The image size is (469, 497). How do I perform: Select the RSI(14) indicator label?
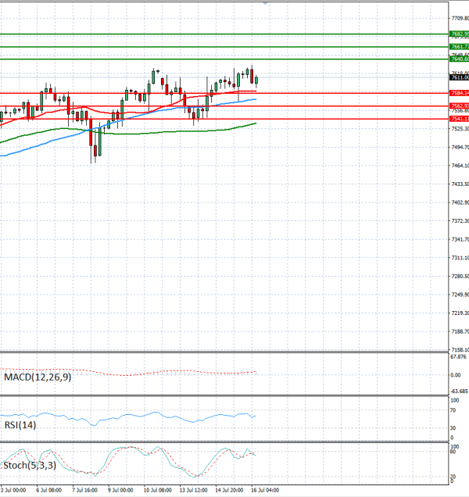(20, 425)
